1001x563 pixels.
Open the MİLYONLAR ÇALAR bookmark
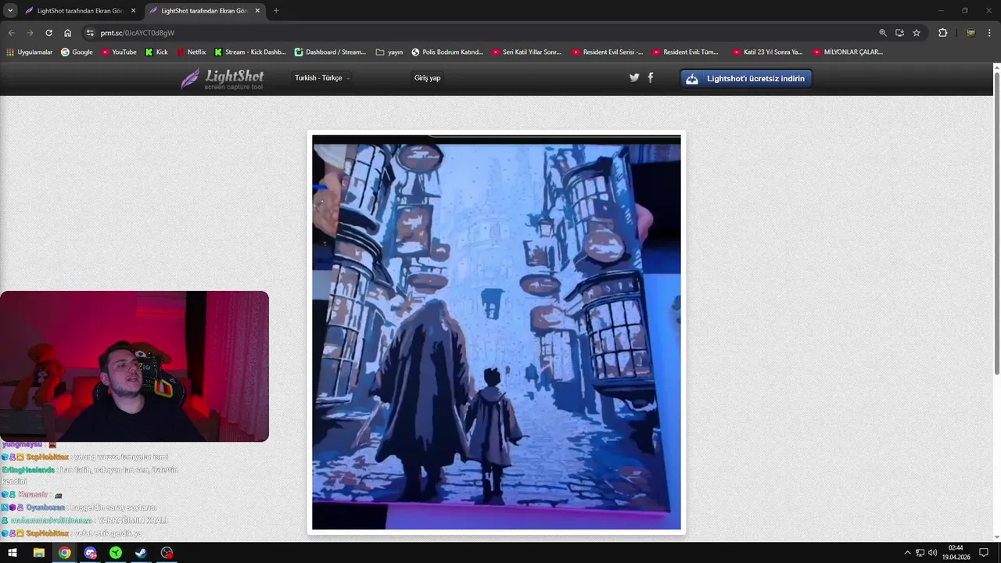(849, 52)
